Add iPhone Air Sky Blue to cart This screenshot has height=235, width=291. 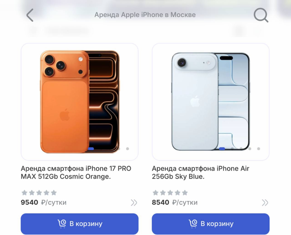[211, 224]
